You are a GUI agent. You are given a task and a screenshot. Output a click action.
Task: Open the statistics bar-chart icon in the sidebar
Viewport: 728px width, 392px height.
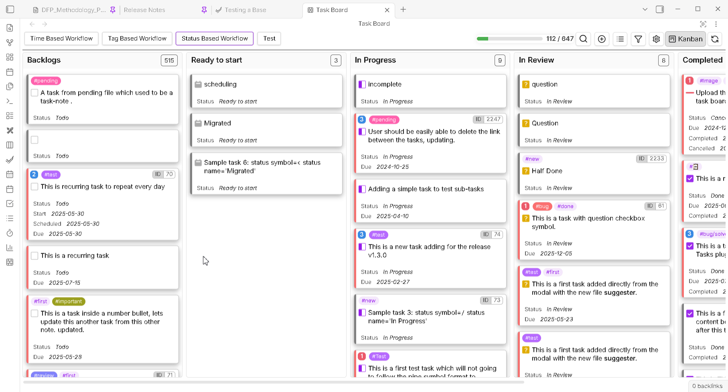click(x=10, y=248)
